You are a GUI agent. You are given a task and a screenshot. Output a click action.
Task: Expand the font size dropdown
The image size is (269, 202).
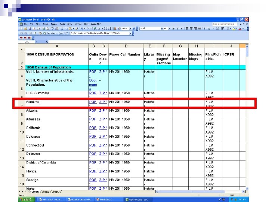click(x=169, y=28)
